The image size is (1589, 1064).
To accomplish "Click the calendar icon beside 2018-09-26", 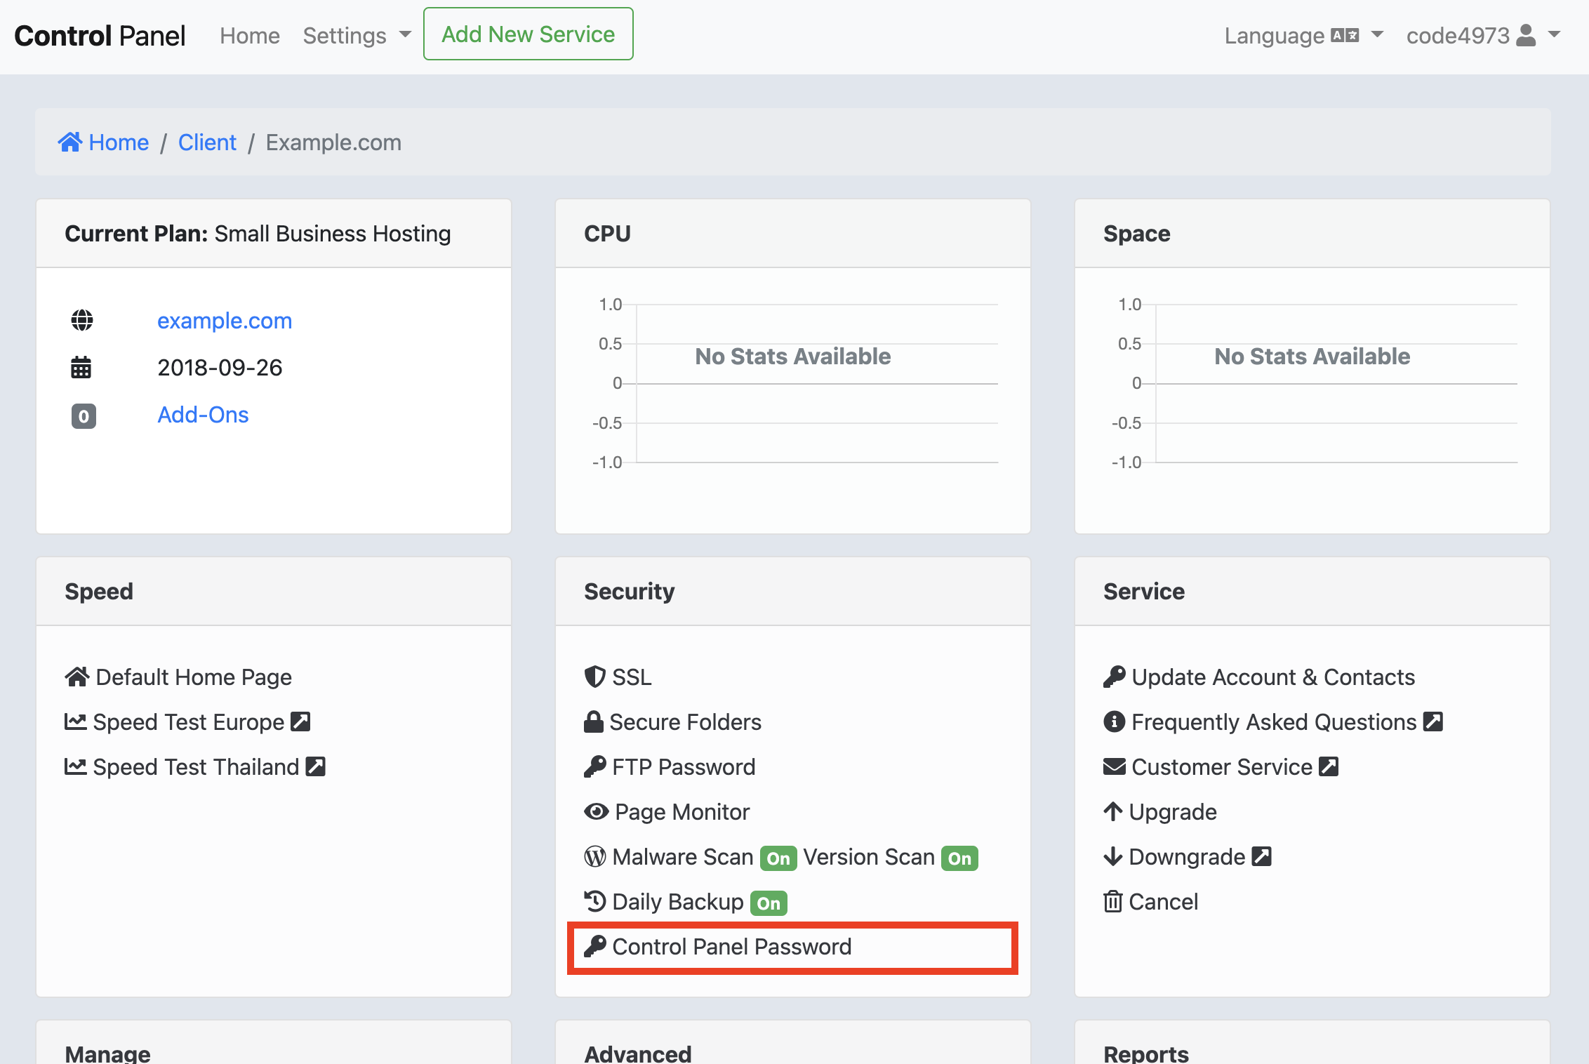I will point(81,367).
